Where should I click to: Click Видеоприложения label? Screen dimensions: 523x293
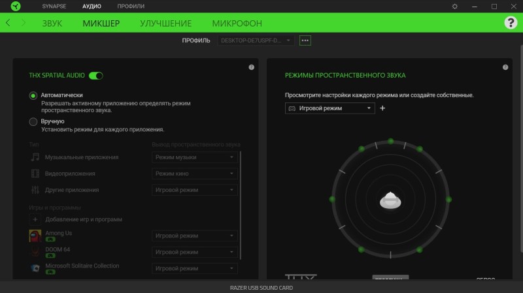(70, 174)
